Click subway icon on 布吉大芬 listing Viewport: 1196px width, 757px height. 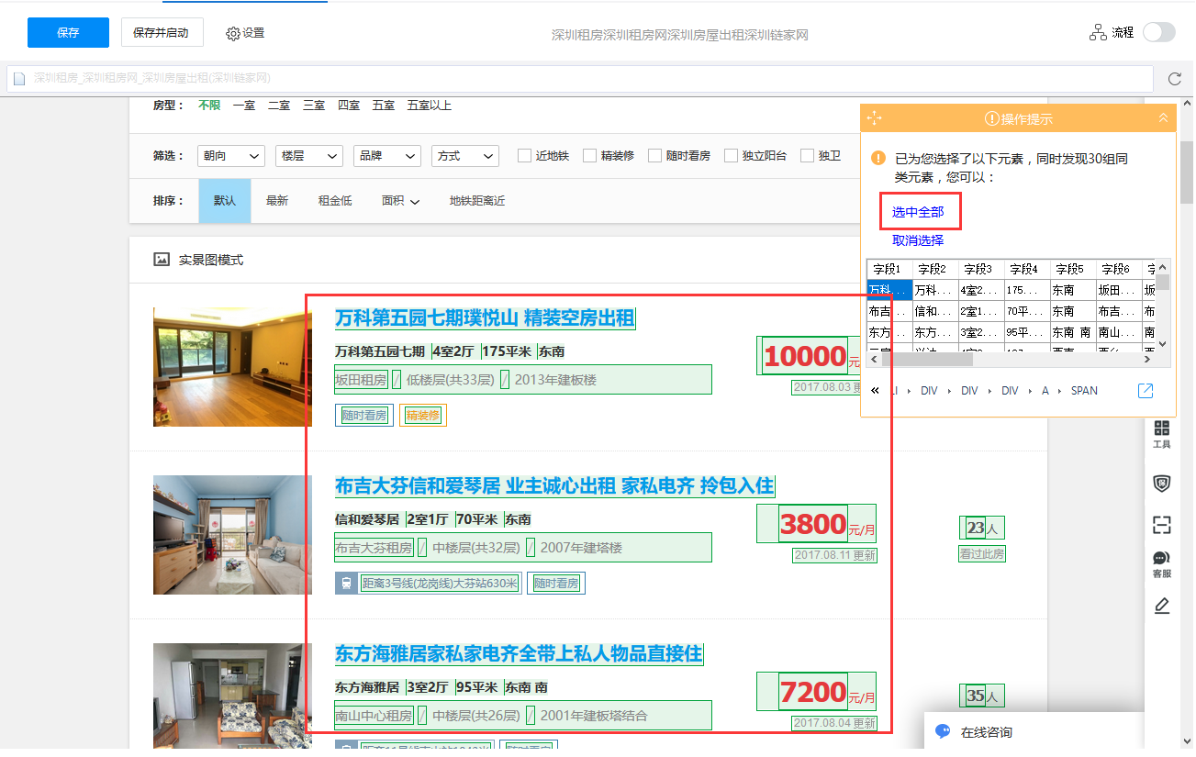pyautogui.click(x=346, y=583)
